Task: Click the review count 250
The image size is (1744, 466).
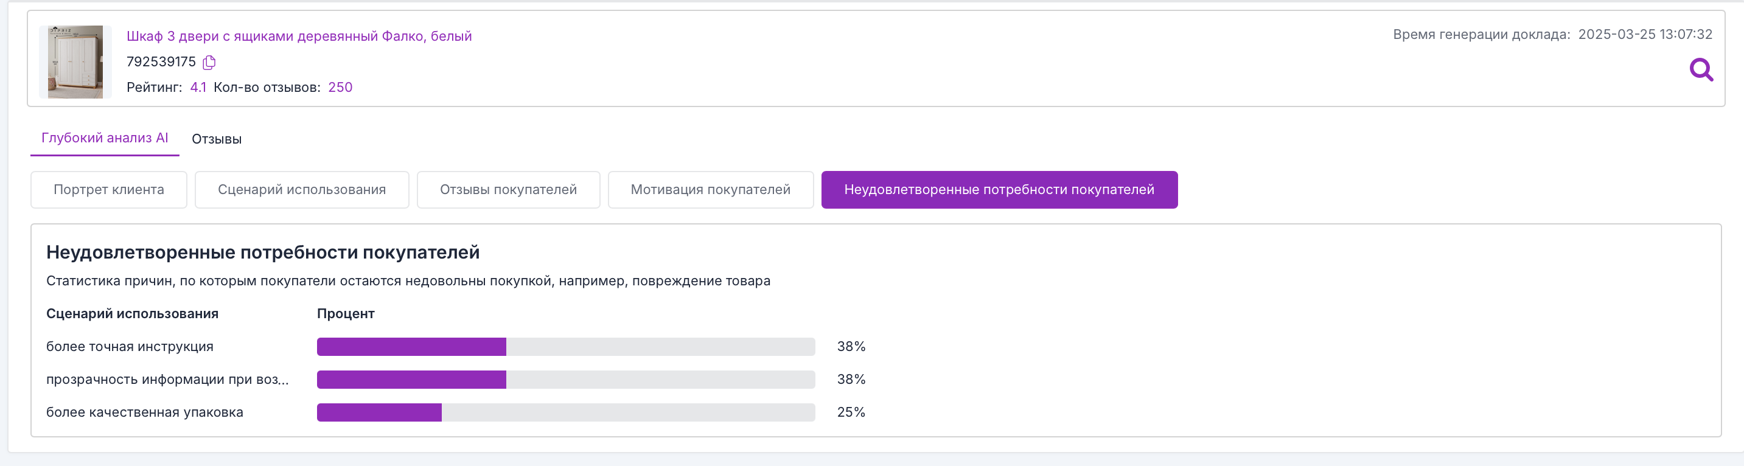Action: click(x=341, y=88)
